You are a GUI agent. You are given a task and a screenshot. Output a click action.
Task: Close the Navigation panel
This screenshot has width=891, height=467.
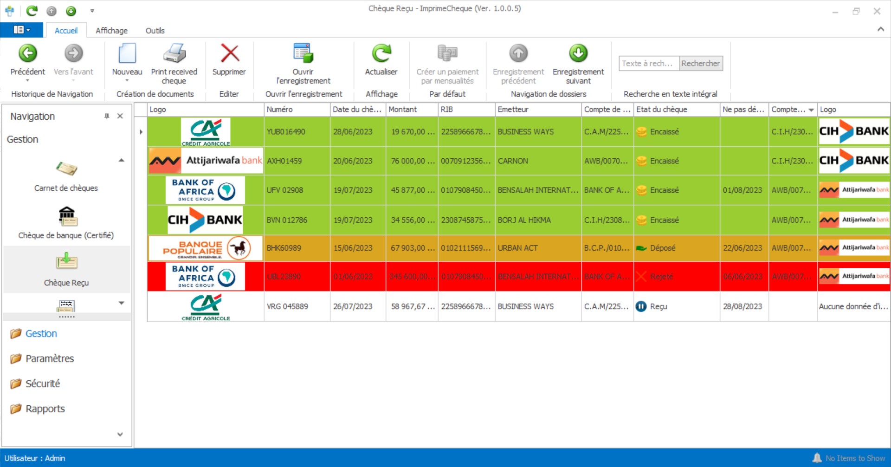(x=120, y=116)
